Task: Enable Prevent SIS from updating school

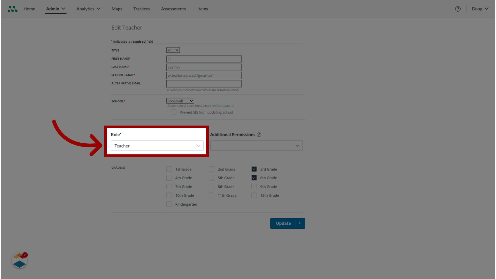Action: (x=174, y=112)
